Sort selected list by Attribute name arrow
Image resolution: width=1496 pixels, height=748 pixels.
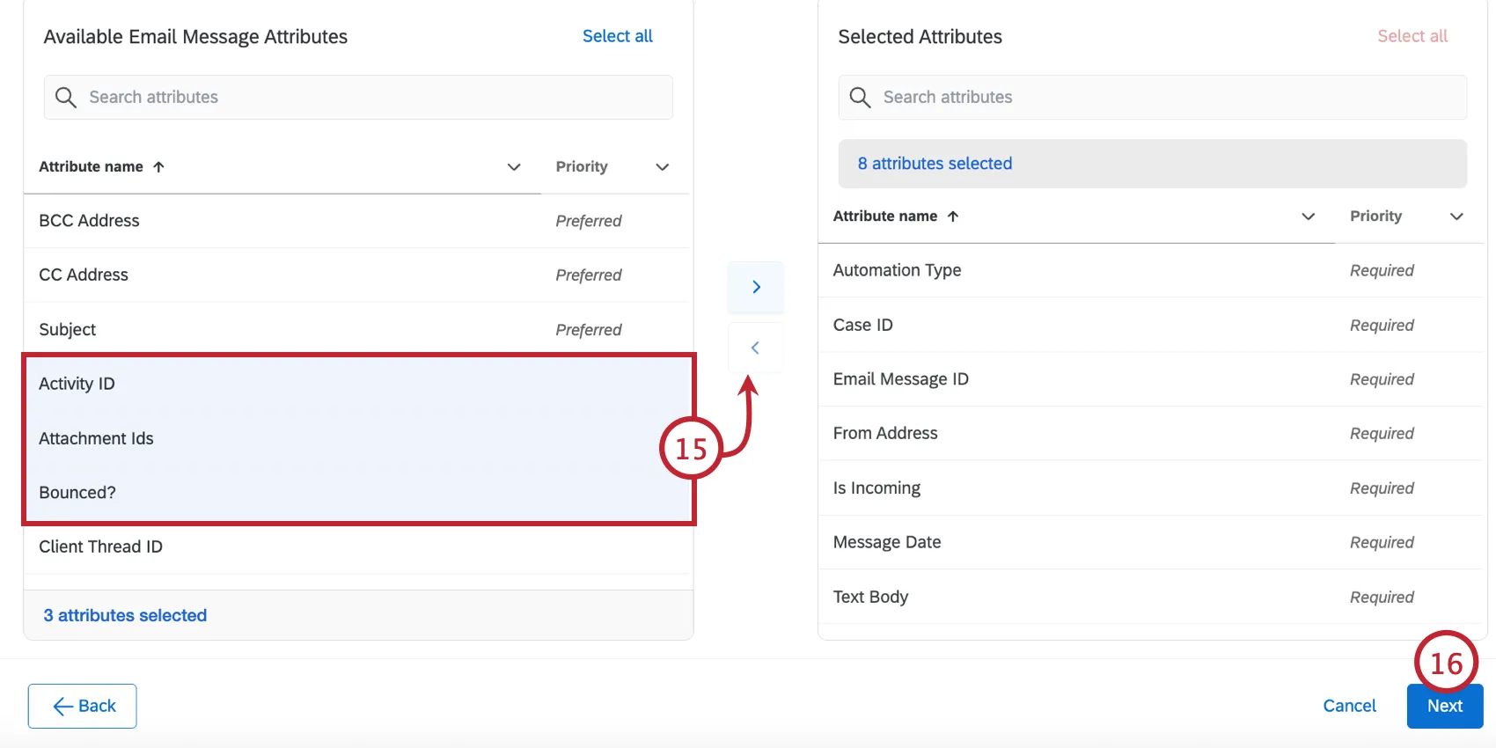point(953,216)
